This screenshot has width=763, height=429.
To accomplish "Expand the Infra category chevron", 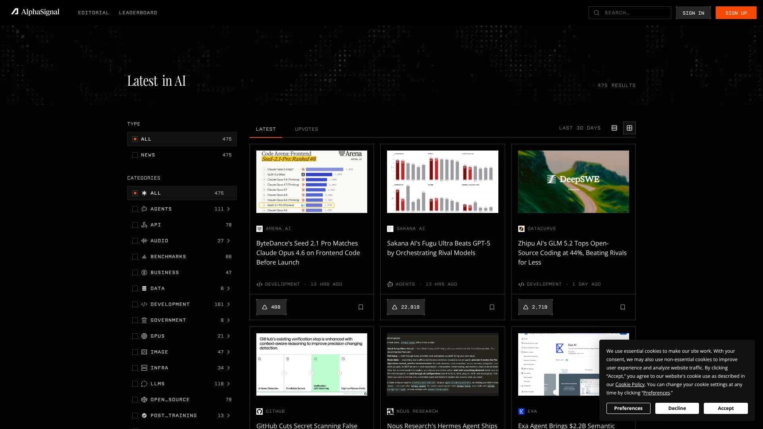I will tap(229, 368).
